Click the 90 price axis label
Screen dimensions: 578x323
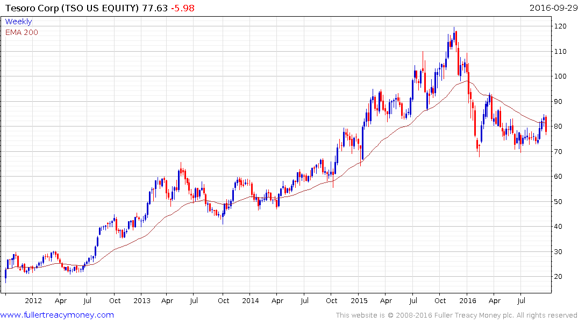[558, 102]
